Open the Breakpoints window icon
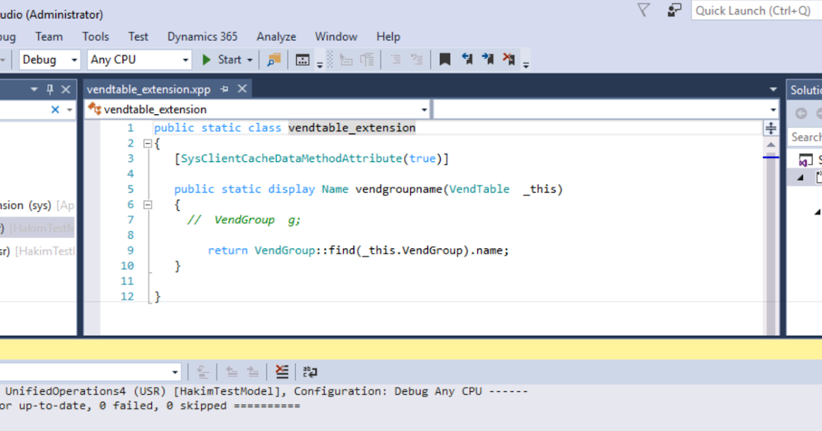 (x=303, y=60)
